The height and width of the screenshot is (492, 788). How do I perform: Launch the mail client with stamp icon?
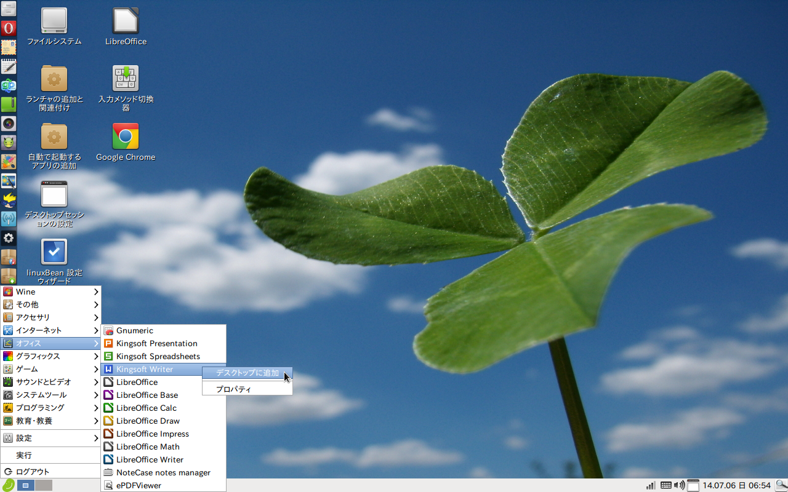[x=9, y=47]
